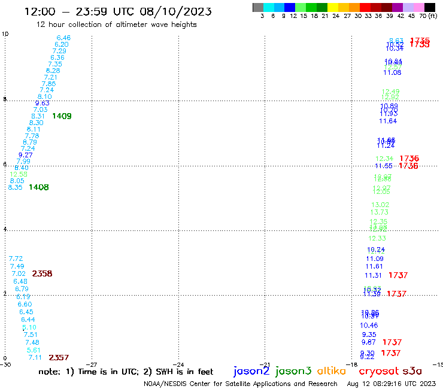Click the wave height value 5.10
The width and height of the screenshot is (443, 389).
tap(29, 327)
